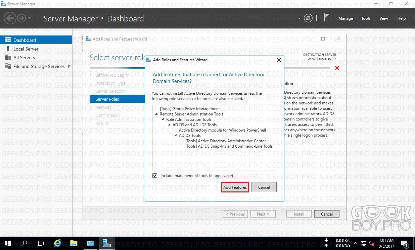415x250 pixels.
Task: Click the File and Storage Services icon
Action: tap(8, 66)
